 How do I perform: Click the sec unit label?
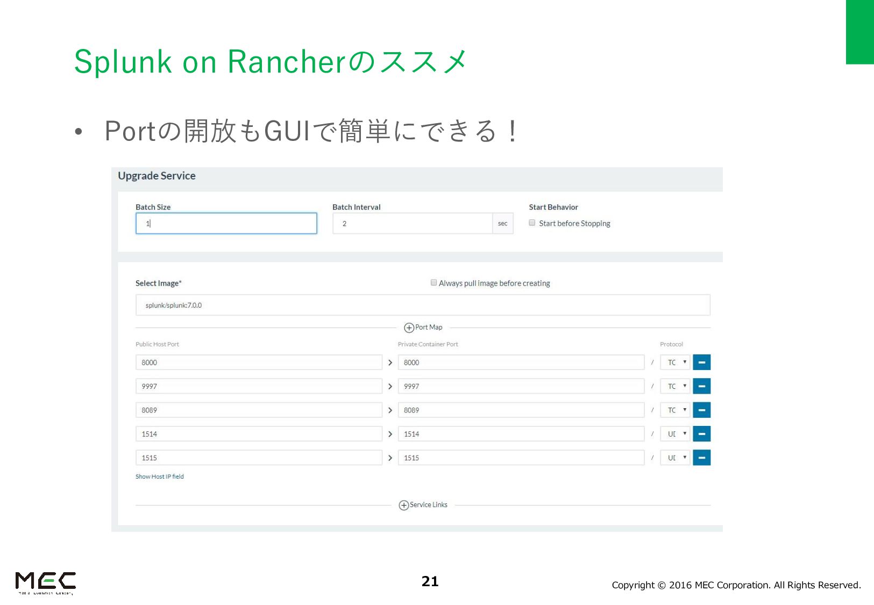502,223
